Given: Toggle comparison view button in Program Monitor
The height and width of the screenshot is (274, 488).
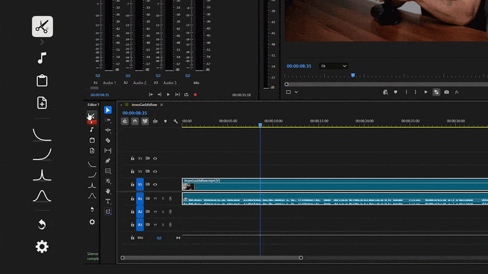Looking at the screenshot, I should [436, 92].
